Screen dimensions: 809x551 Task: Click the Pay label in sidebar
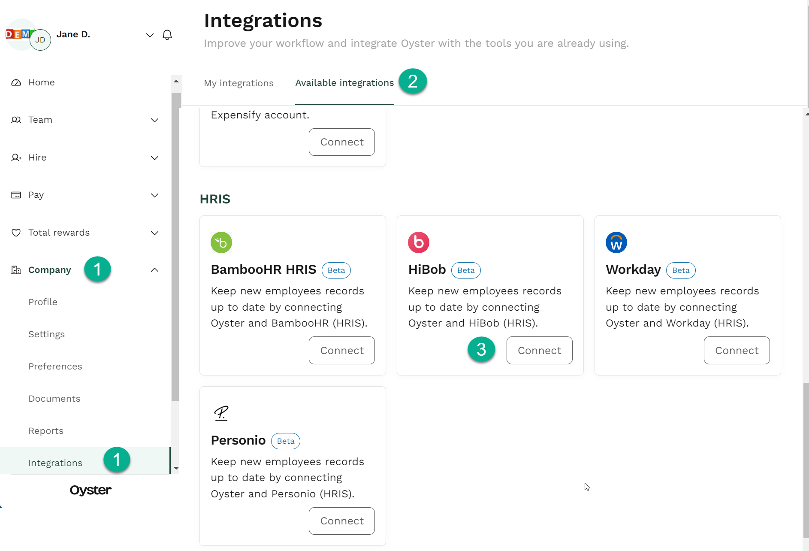pyautogui.click(x=36, y=195)
